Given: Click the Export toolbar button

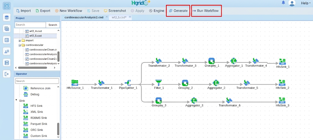Looking at the screenshot, I should [43, 11].
